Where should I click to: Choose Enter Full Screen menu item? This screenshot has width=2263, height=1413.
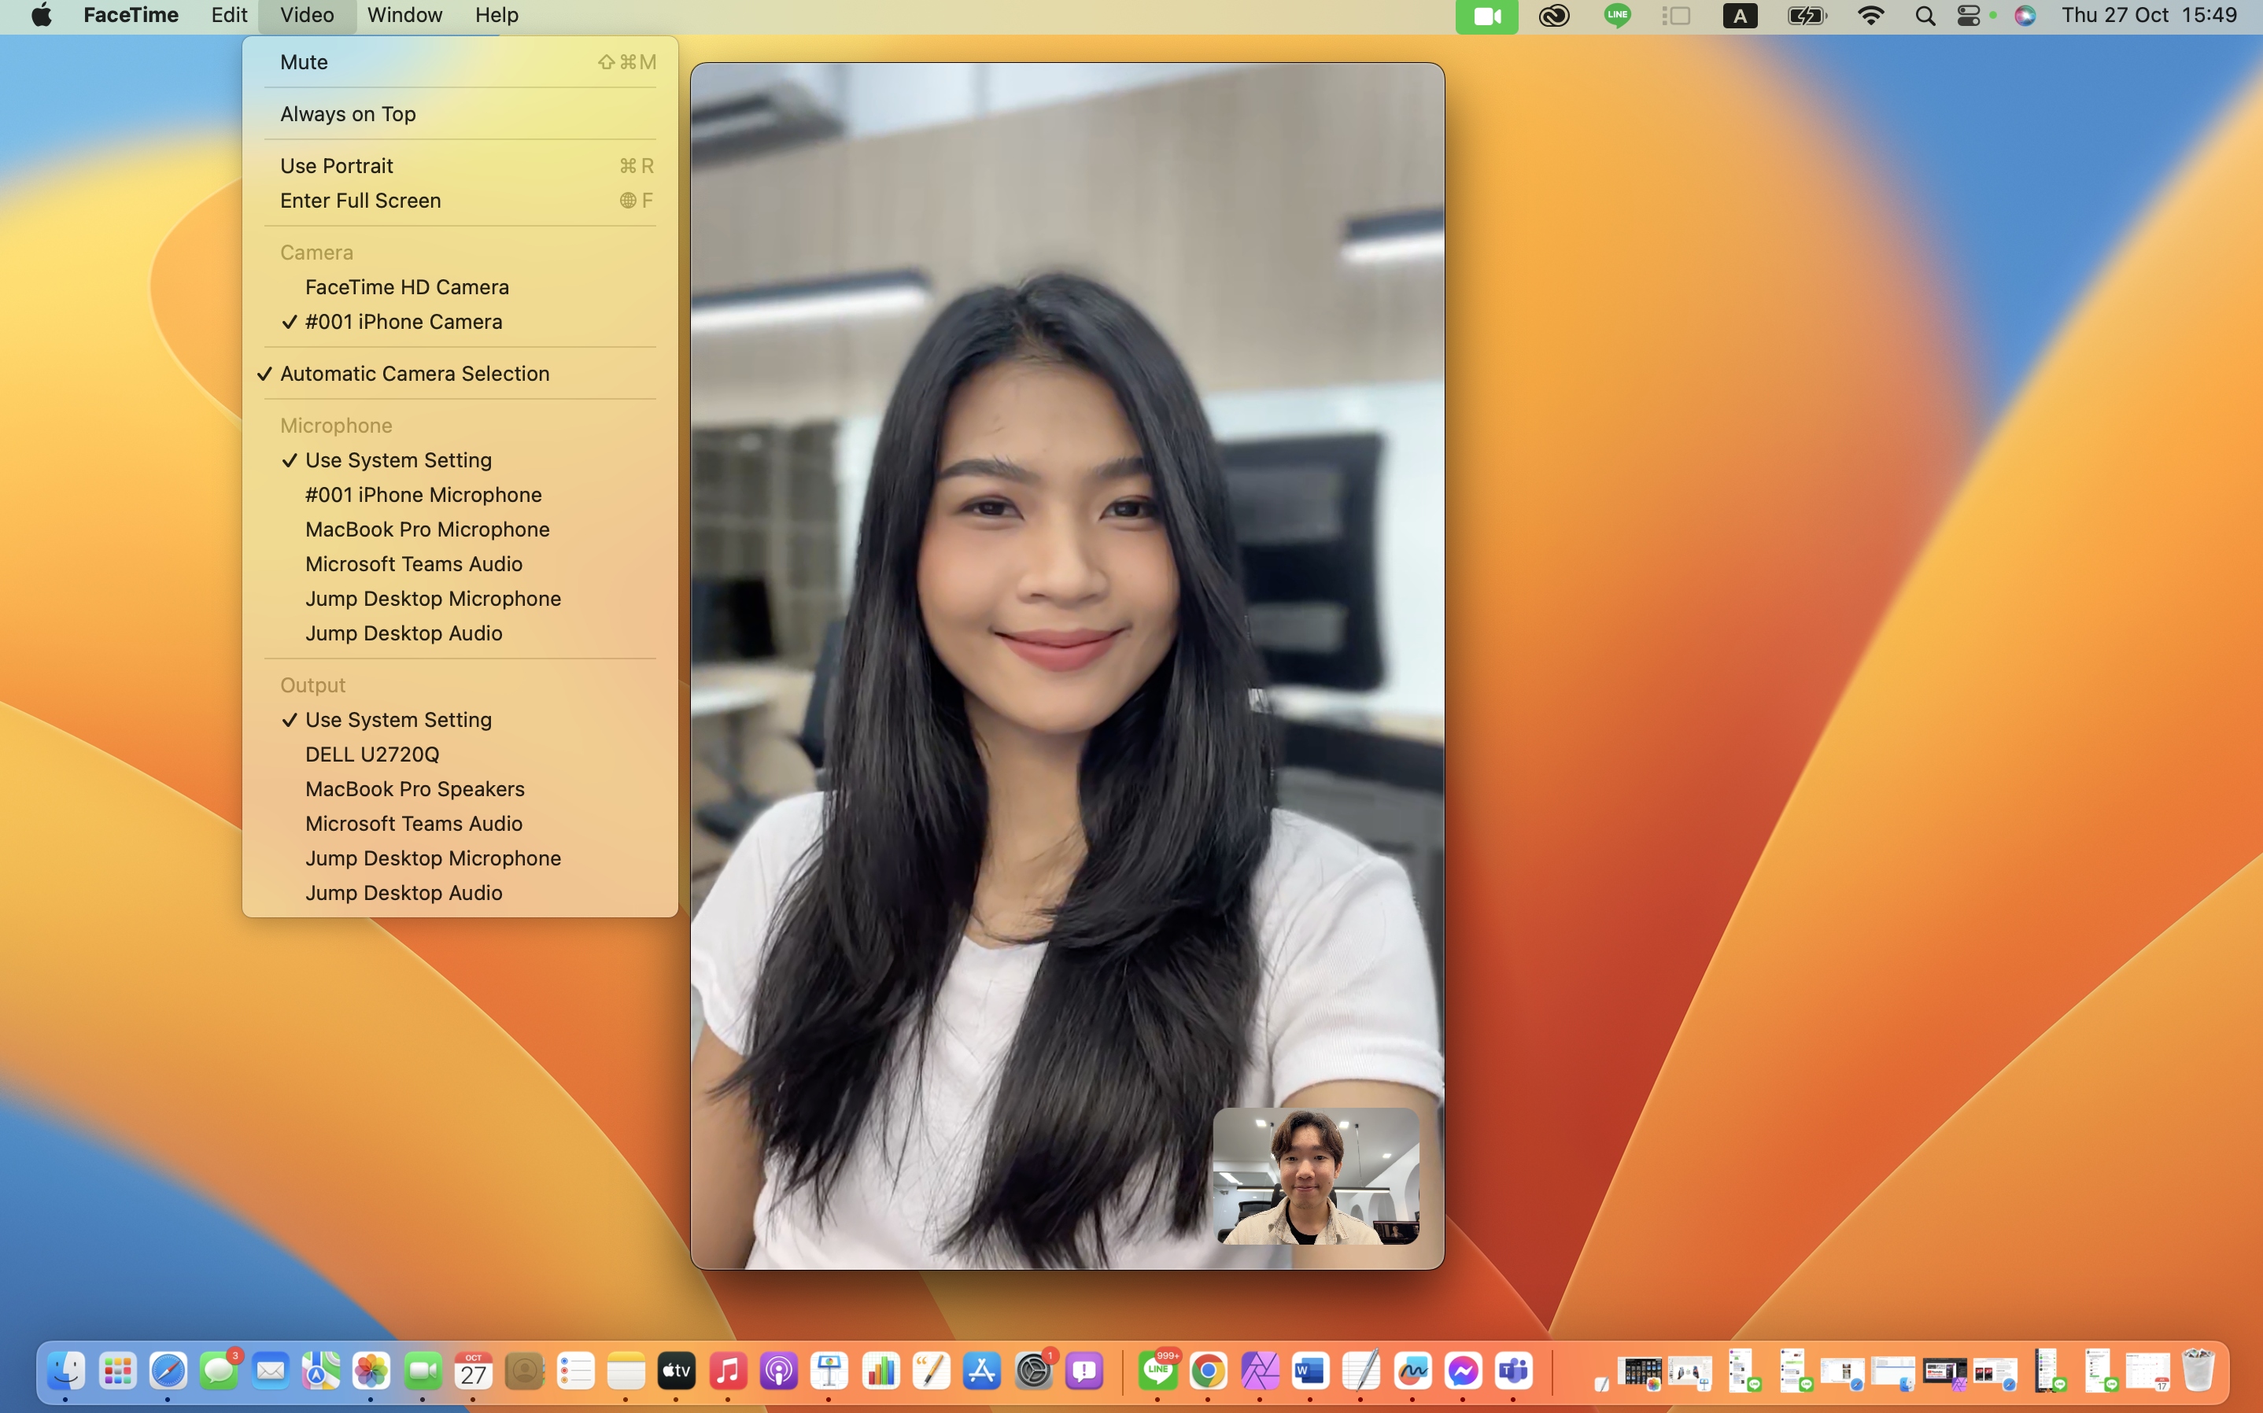[360, 200]
